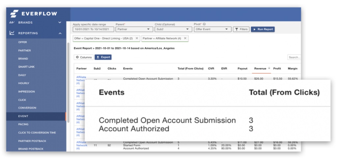Click the 92 clicks value
This screenshot has height=161, width=339.
[109, 145]
